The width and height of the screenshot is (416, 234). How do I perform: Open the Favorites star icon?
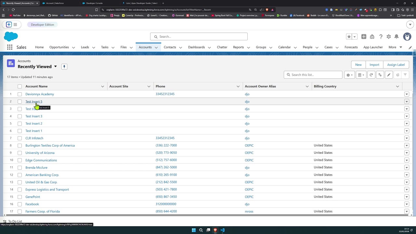click(349, 37)
